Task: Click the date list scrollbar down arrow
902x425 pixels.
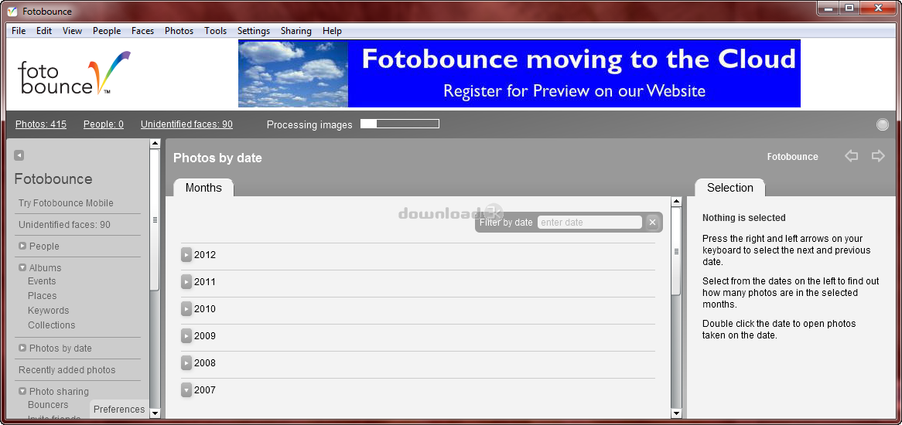Action: pyautogui.click(x=676, y=413)
